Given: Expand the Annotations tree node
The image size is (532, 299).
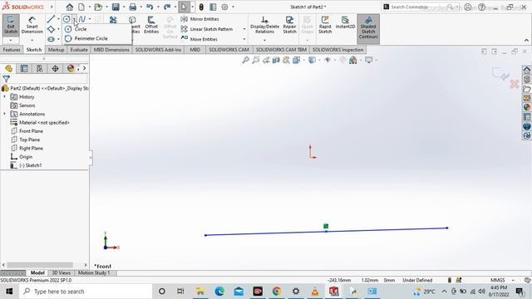Looking at the screenshot, I should (x=4, y=114).
